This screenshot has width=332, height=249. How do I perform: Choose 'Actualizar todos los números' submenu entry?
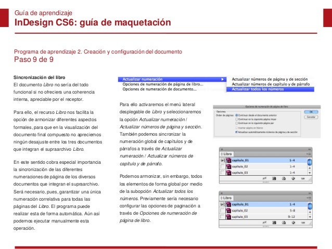[271, 89]
